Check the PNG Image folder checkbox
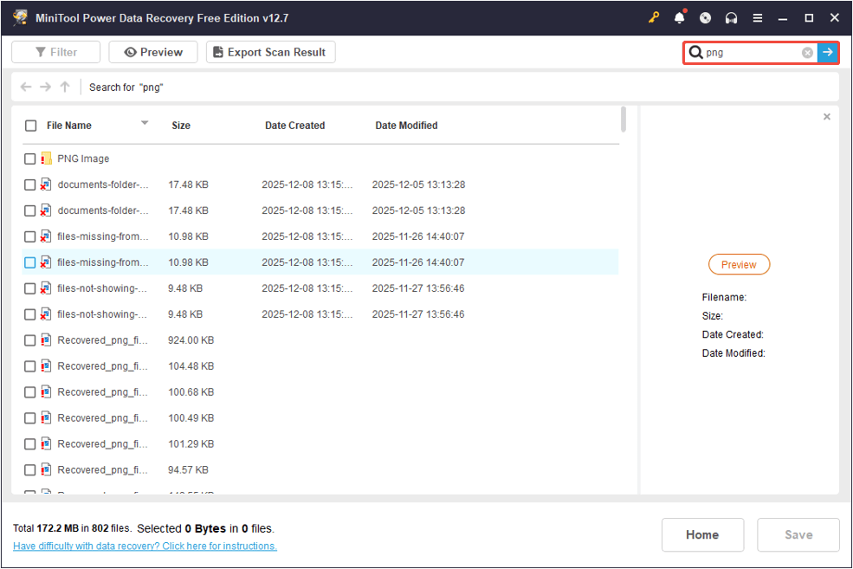 click(30, 158)
